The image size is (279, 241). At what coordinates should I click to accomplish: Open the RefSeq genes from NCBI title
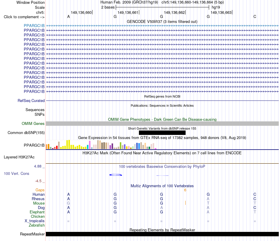pos(162,96)
